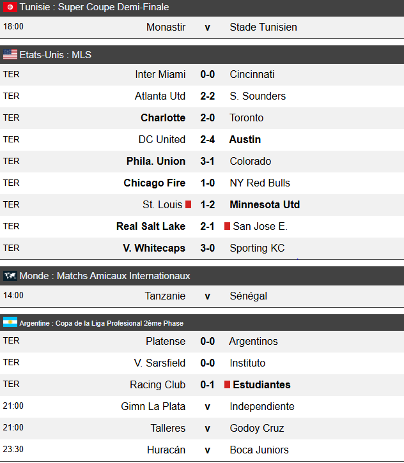The height and width of the screenshot is (463, 404).
Task: Open the Etats-Unis : MLS league header
Action: [x=202, y=55]
